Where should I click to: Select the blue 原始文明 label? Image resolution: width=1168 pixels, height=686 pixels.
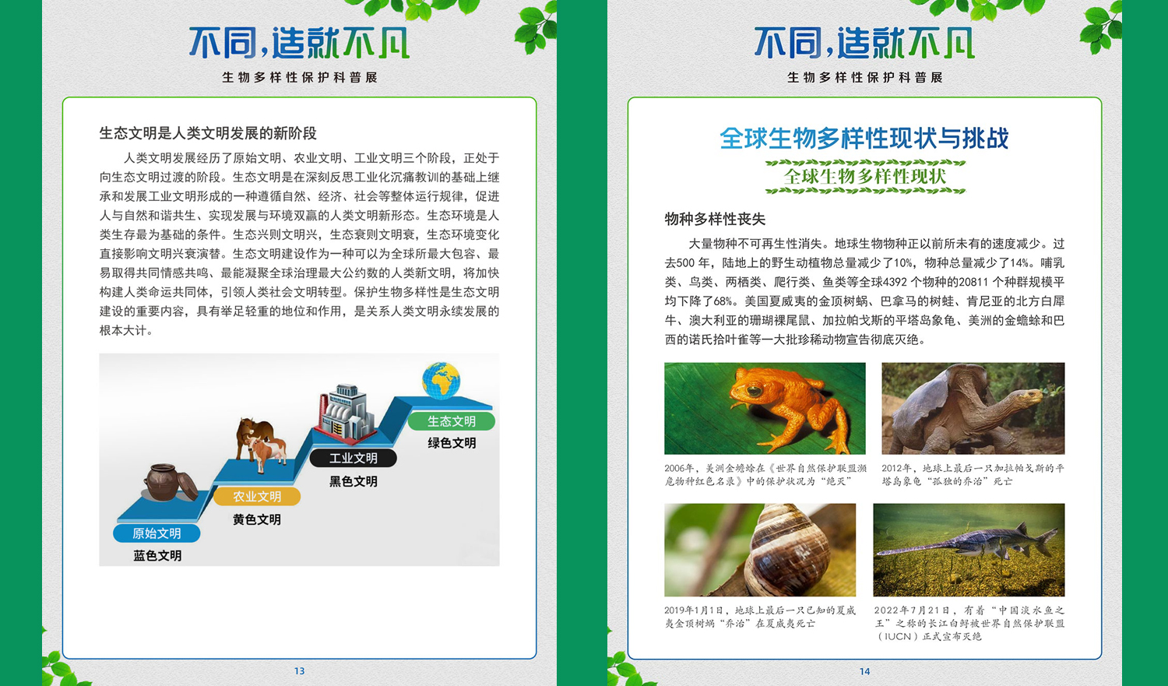157,533
